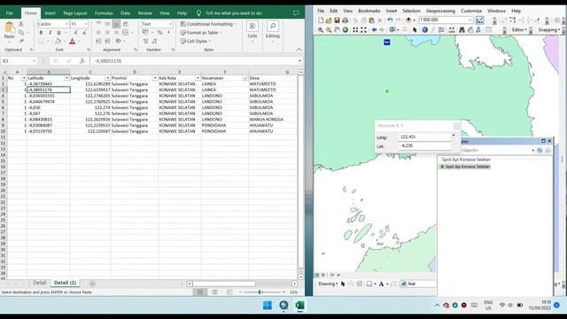Viewport: 567px width, 319px height.
Task: Open the Latitude column filter dropdown
Action: point(66,78)
